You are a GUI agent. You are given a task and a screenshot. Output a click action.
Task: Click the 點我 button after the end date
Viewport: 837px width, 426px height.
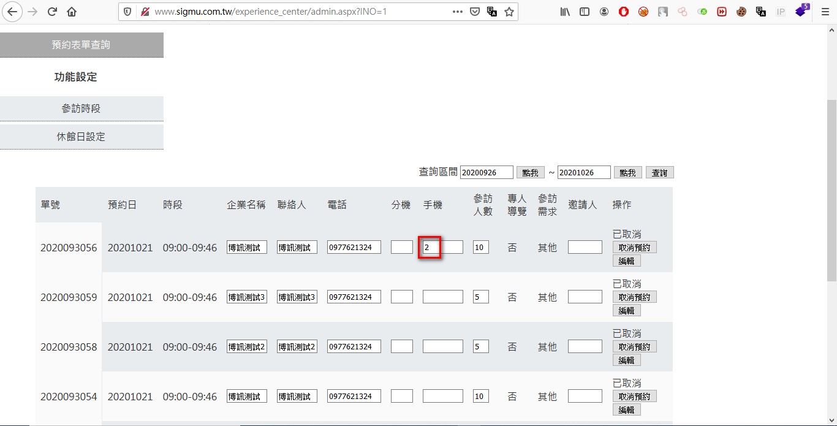(x=628, y=173)
